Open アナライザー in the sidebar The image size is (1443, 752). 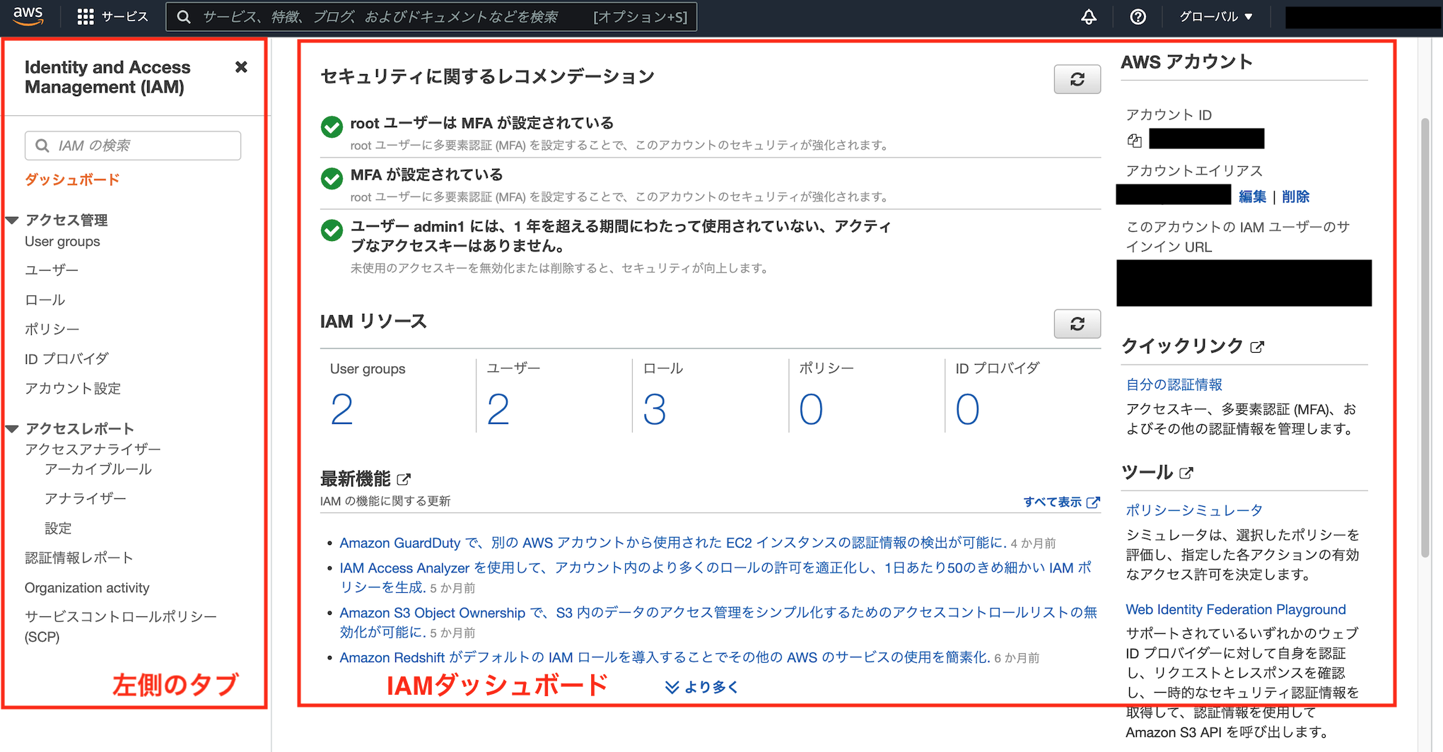pyautogui.click(x=86, y=499)
